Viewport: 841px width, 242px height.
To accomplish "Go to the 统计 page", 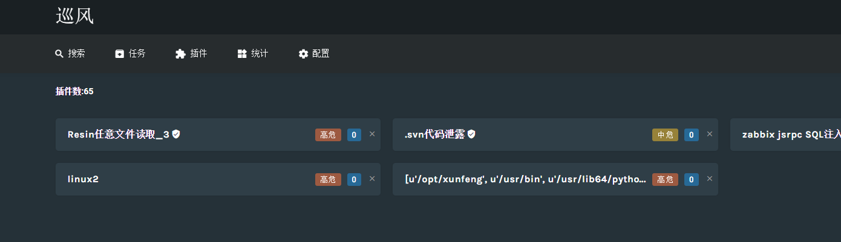I will 253,54.
